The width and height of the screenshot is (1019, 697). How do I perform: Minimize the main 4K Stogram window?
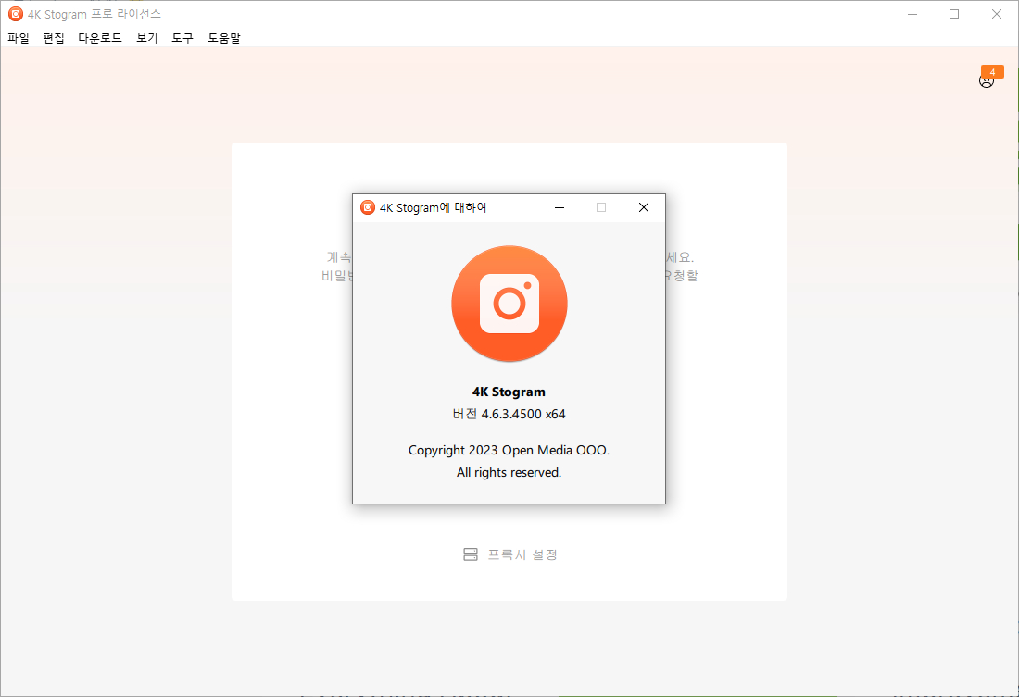(x=912, y=14)
